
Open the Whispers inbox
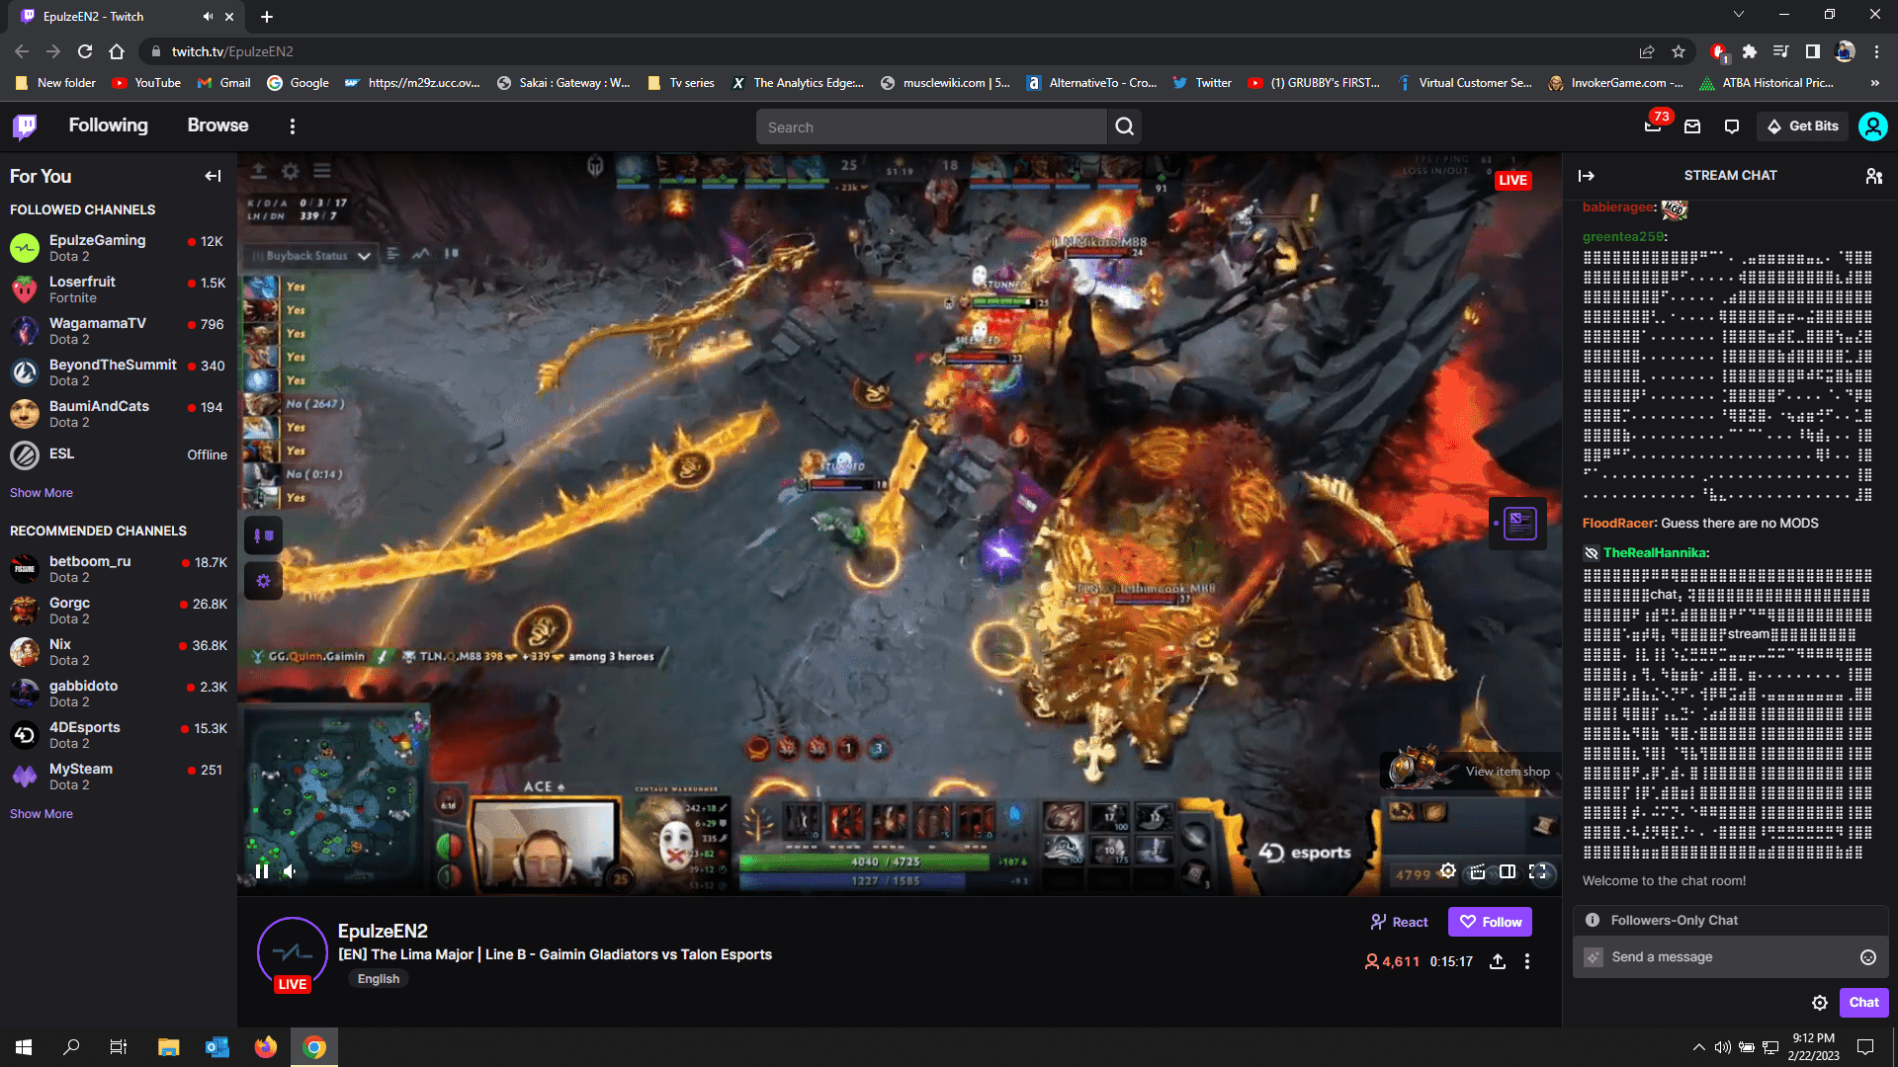(1692, 126)
